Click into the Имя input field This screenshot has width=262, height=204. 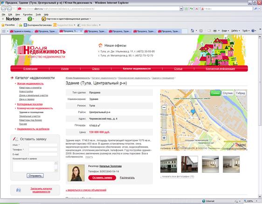pyautogui.click(x=43, y=145)
